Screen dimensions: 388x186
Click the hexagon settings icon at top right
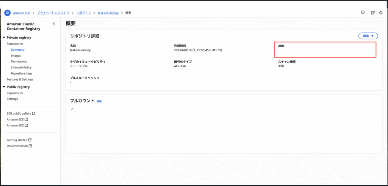[x=381, y=12]
